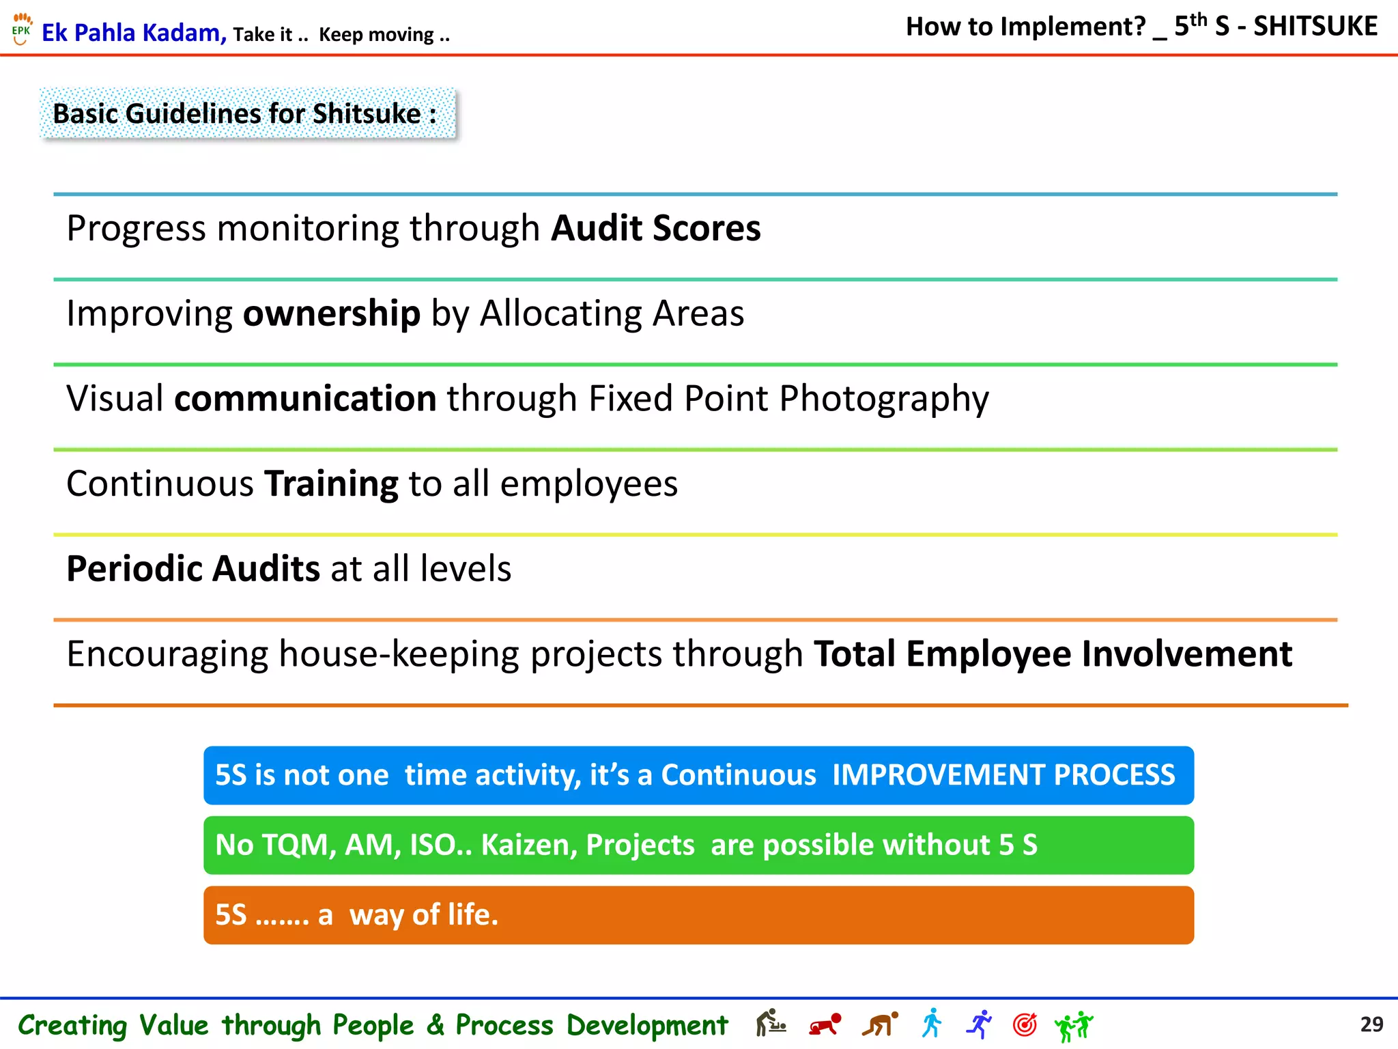Click the blue Continuous IMPROVEMENT PROCESS banner
This screenshot has width=1398, height=1049.
[698, 775]
